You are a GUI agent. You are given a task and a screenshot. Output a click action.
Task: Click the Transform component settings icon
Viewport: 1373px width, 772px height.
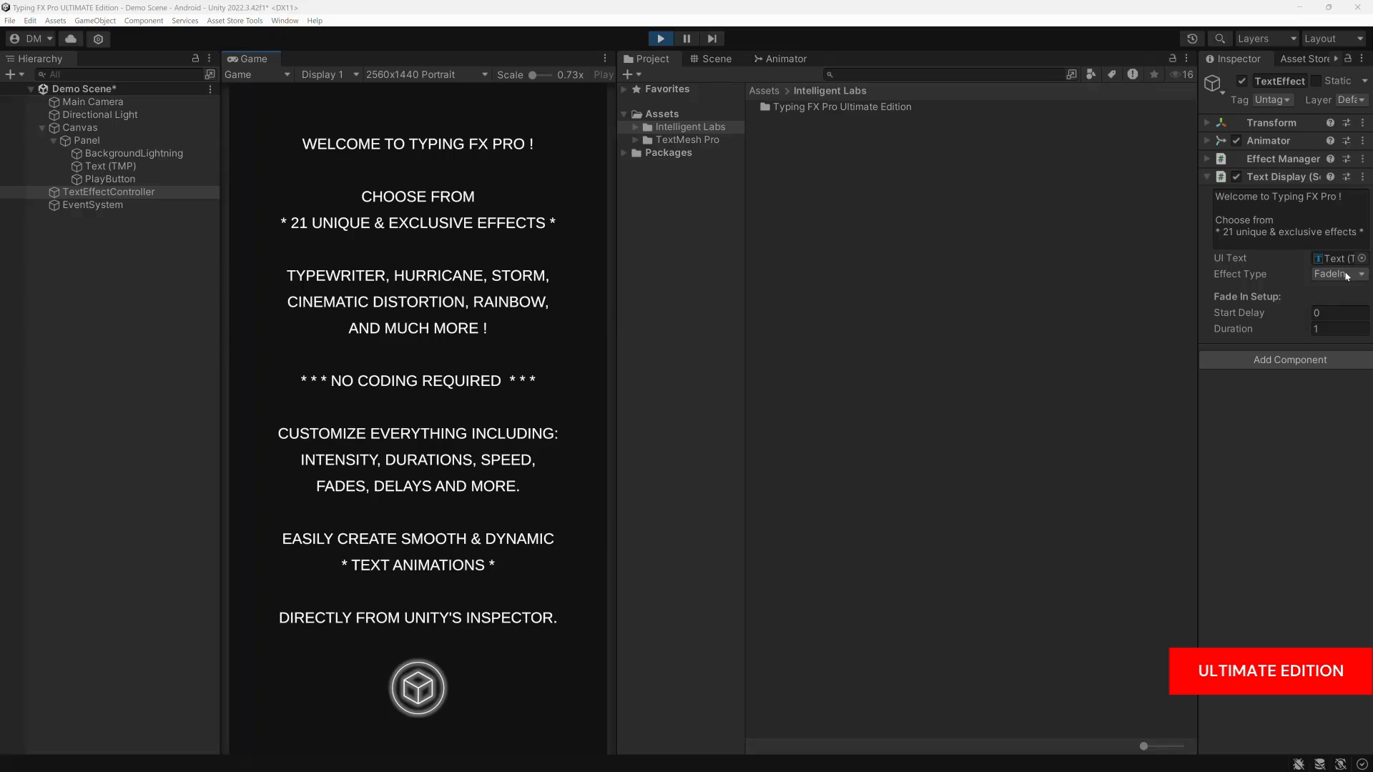(x=1344, y=122)
